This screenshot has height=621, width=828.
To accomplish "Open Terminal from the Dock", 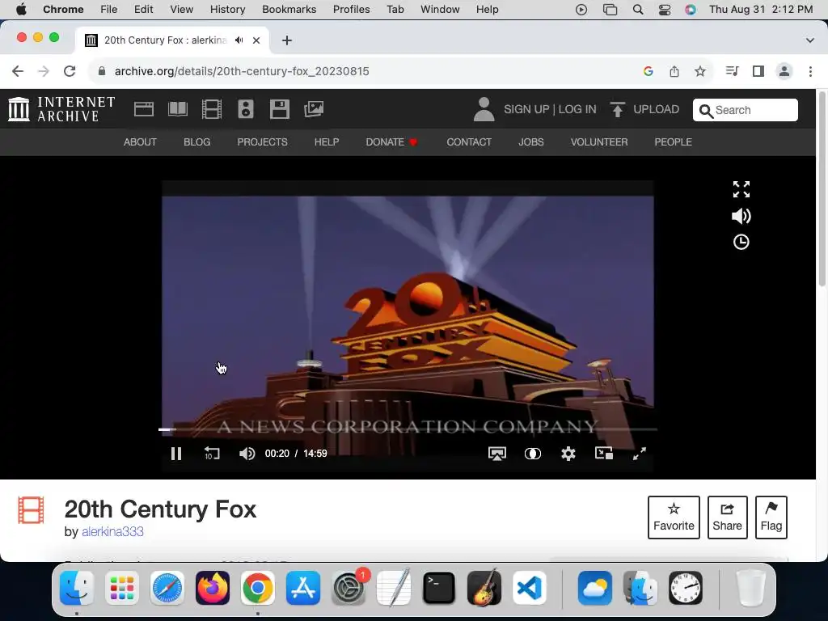I will [439, 589].
